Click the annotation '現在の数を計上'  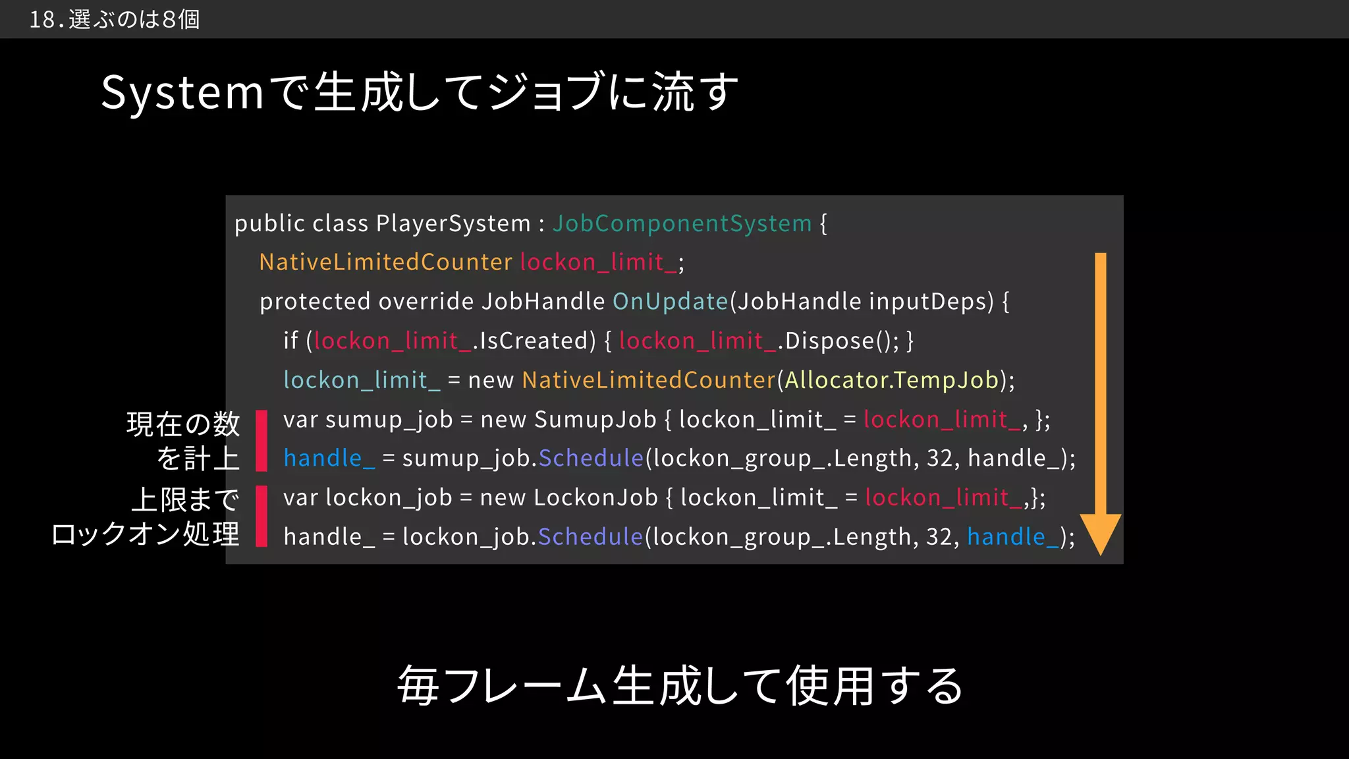pyautogui.click(x=184, y=441)
